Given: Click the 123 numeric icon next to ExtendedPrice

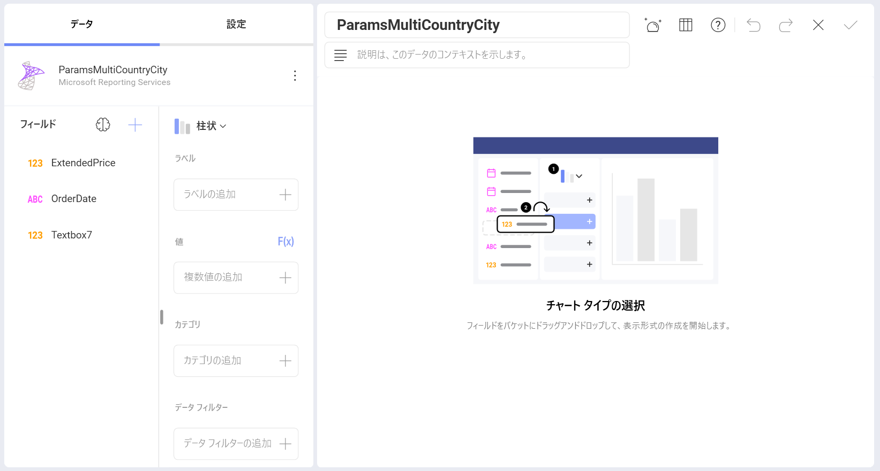Looking at the screenshot, I should click(x=35, y=164).
